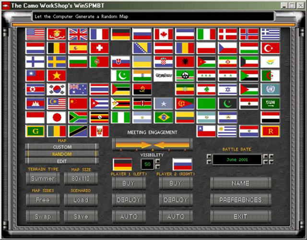Load a scenario with the Load button
This screenshot has height=240, width=307.
(81, 200)
